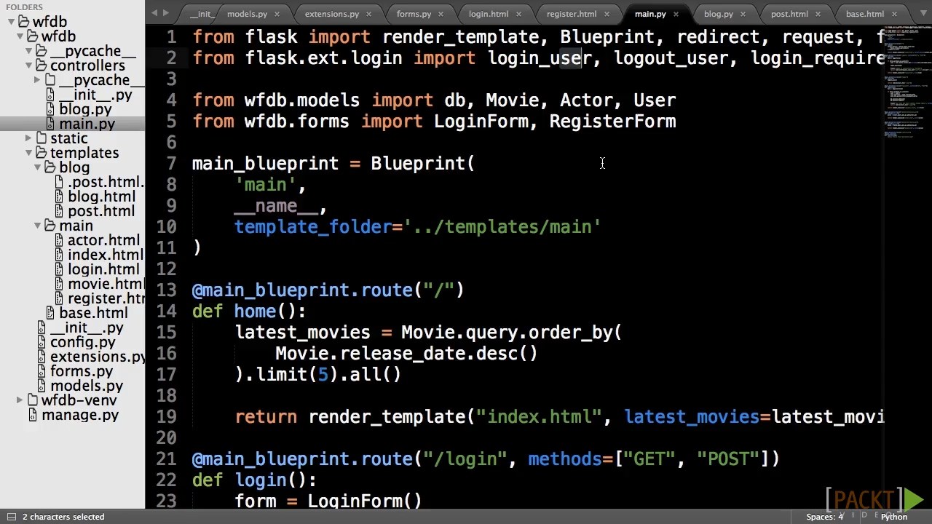This screenshot has height=524, width=932.
Task: Close the blog.py tab with its X
Action: click(x=743, y=14)
